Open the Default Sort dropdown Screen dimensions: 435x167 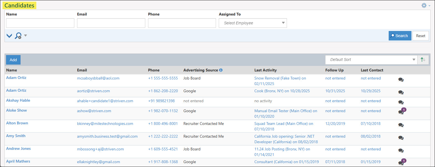[371, 60]
